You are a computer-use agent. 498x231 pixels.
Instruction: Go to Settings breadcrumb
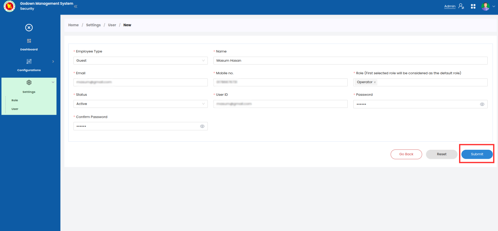pos(93,25)
